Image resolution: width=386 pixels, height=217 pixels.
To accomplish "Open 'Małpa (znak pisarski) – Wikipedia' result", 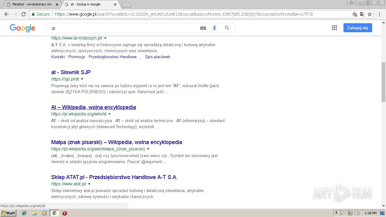I will click(x=117, y=142).
